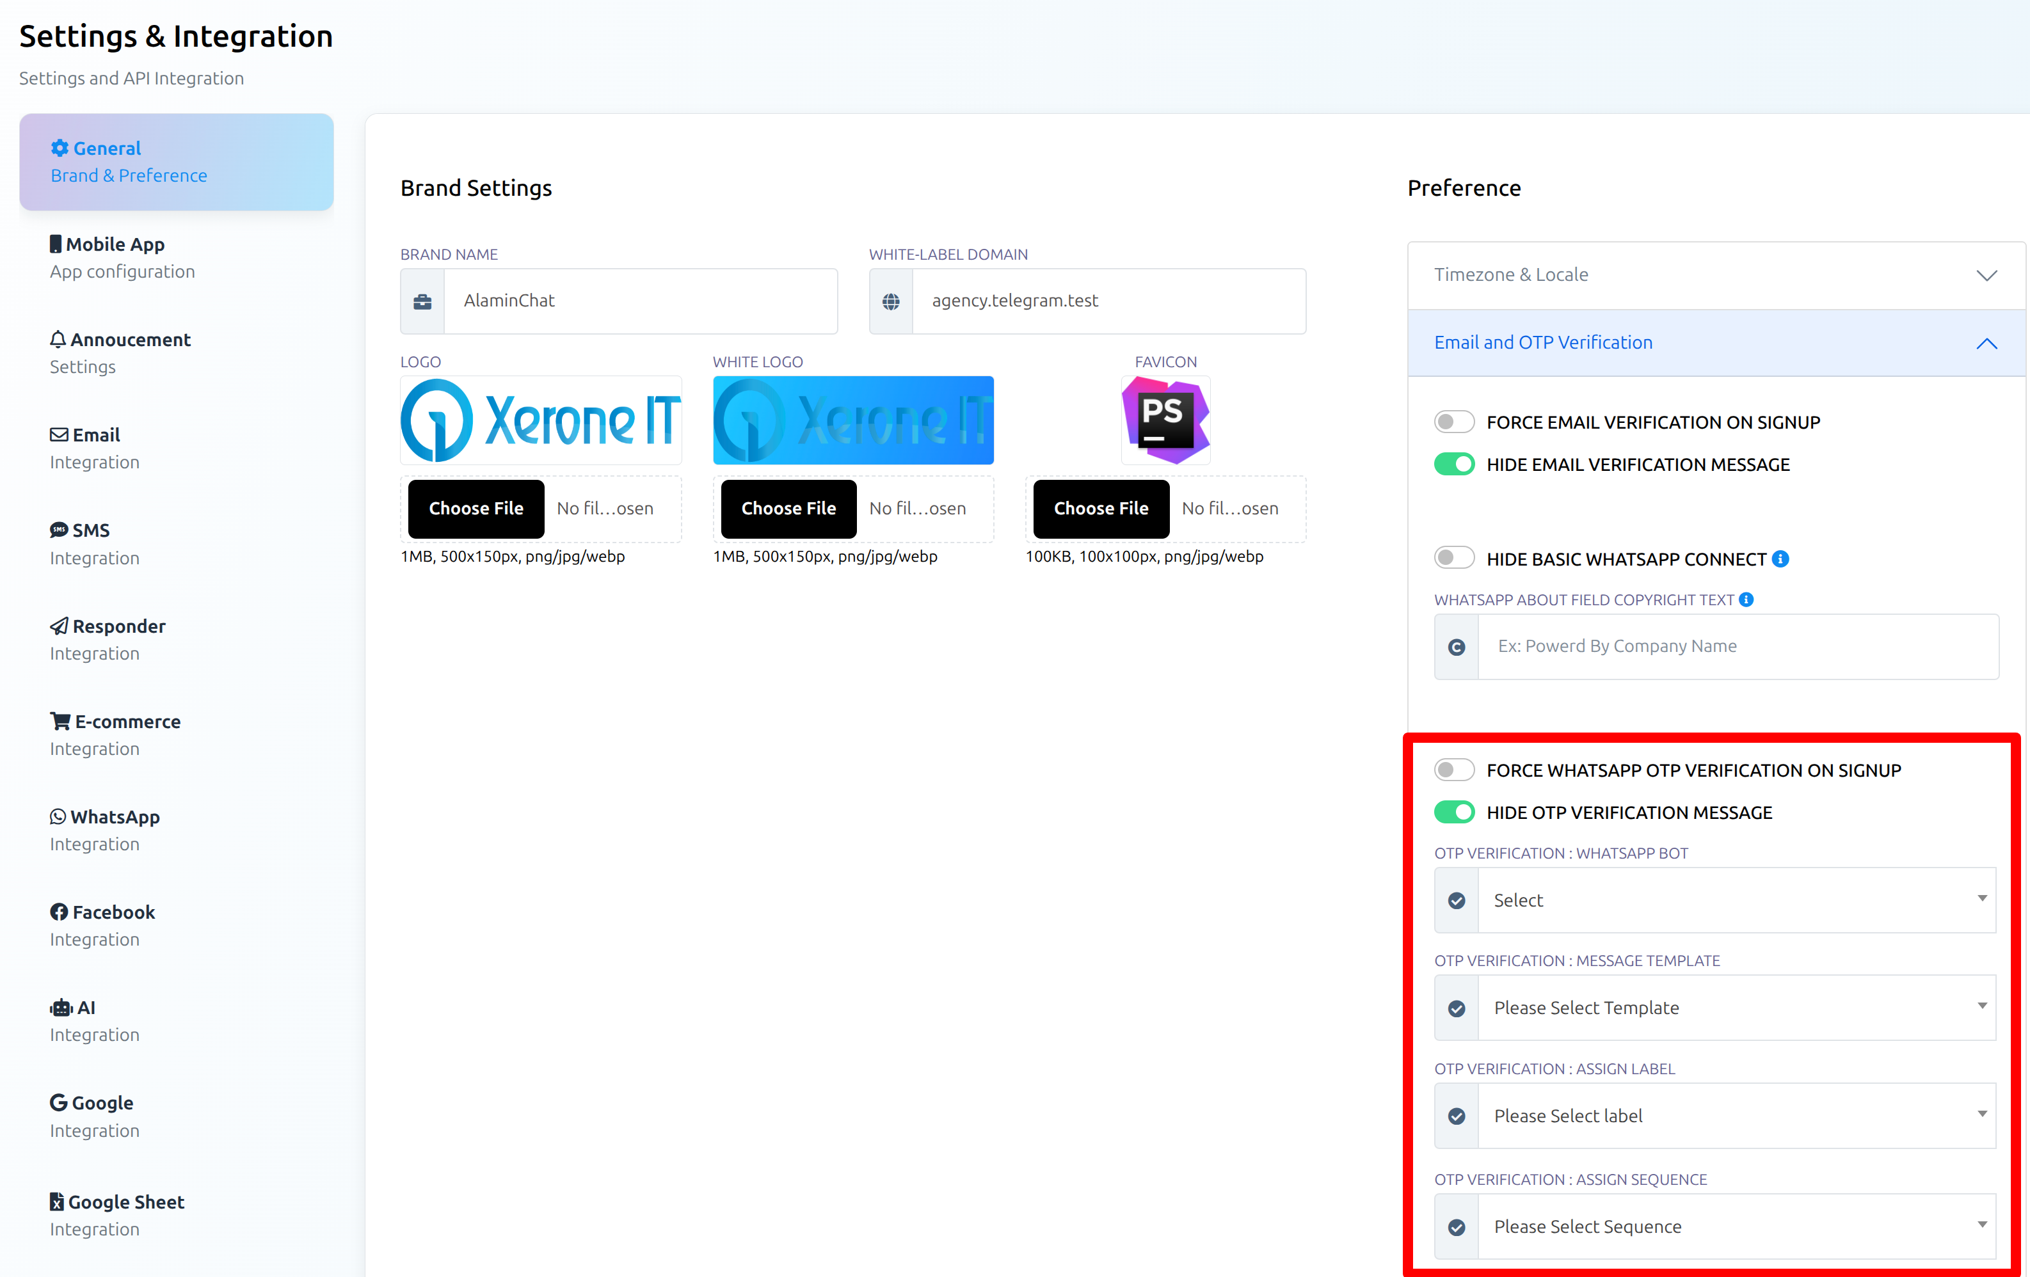
Task: Click the Facebook icon in the sidebar
Action: (58, 912)
